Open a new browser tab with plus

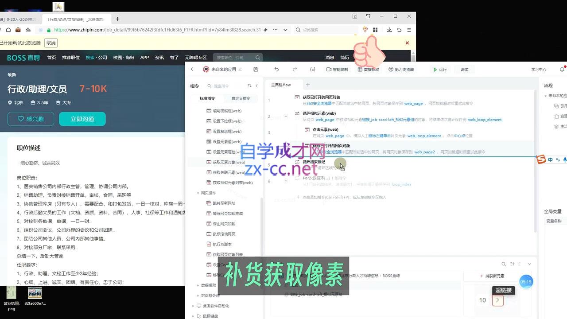pos(117,19)
